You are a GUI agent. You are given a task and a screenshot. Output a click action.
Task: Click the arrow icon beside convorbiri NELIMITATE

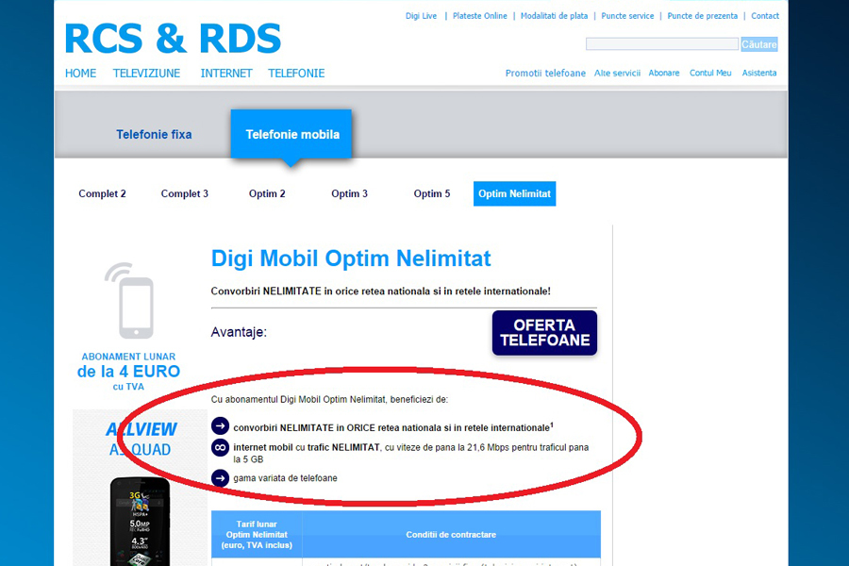220,426
